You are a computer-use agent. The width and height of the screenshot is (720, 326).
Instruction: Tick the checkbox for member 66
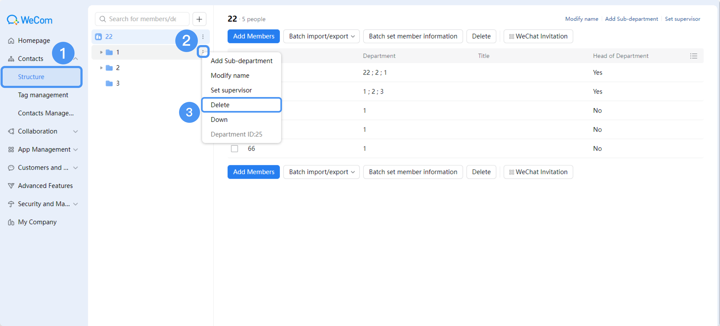point(235,149)
